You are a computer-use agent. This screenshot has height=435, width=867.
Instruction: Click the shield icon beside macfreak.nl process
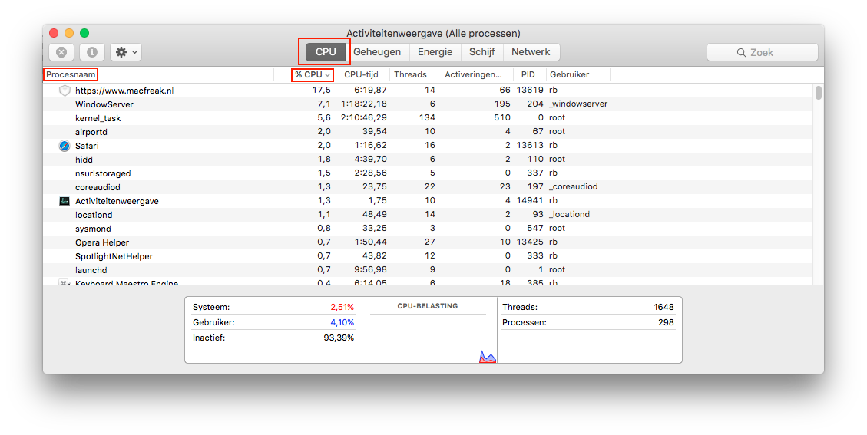click(65, 91)
